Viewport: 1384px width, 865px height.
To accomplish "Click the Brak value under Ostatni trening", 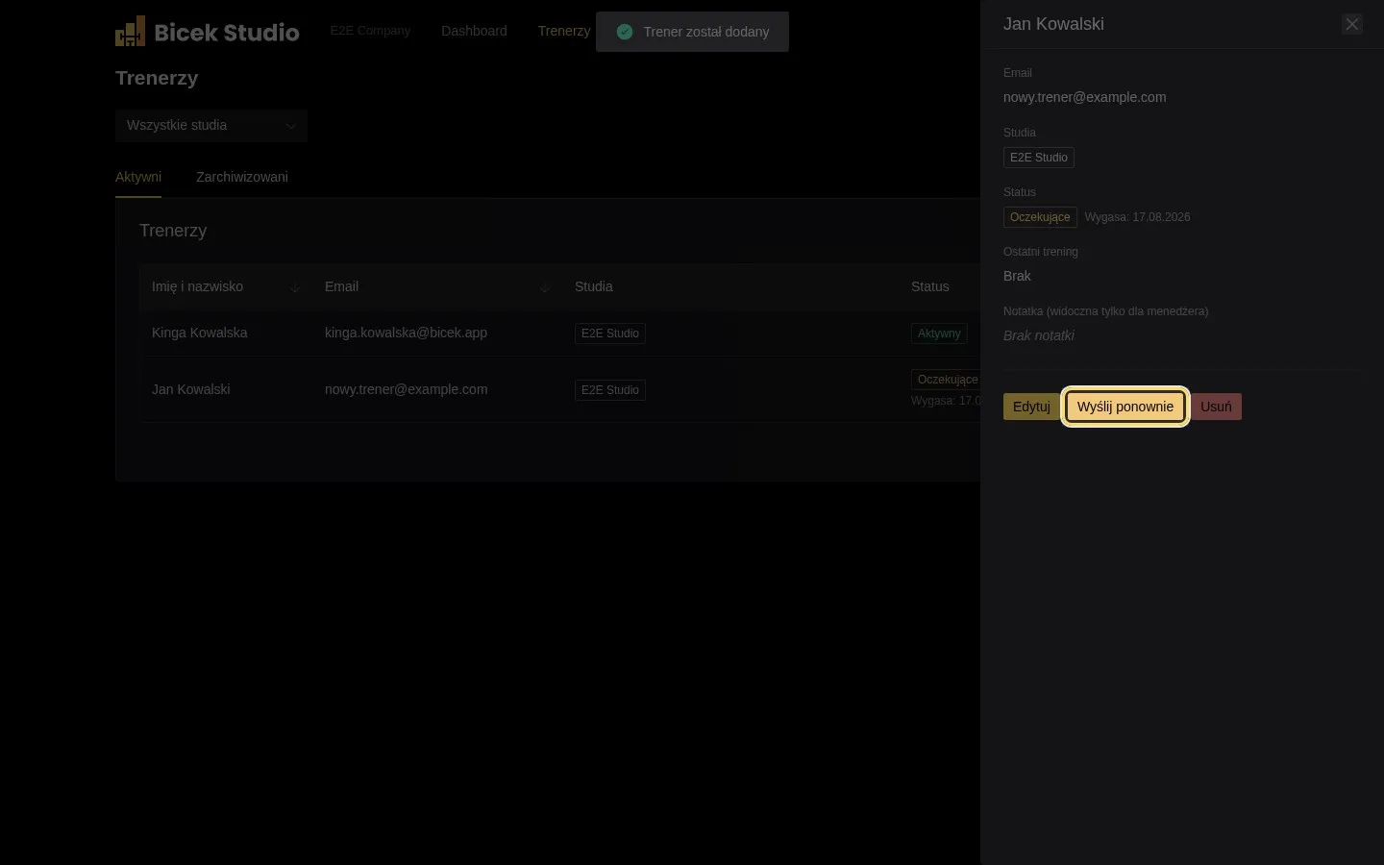I will coord(1017,276).
